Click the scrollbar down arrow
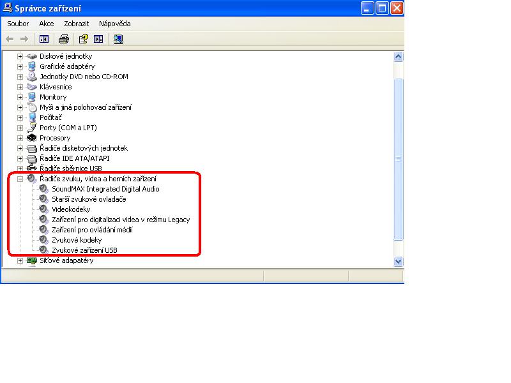The width and height of the screenshot is (511, 383). pos(398,261)
